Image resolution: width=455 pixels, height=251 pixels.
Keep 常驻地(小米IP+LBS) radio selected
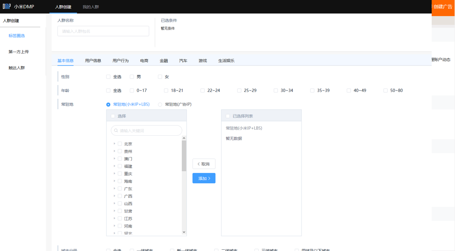click(x=109, y=104)
